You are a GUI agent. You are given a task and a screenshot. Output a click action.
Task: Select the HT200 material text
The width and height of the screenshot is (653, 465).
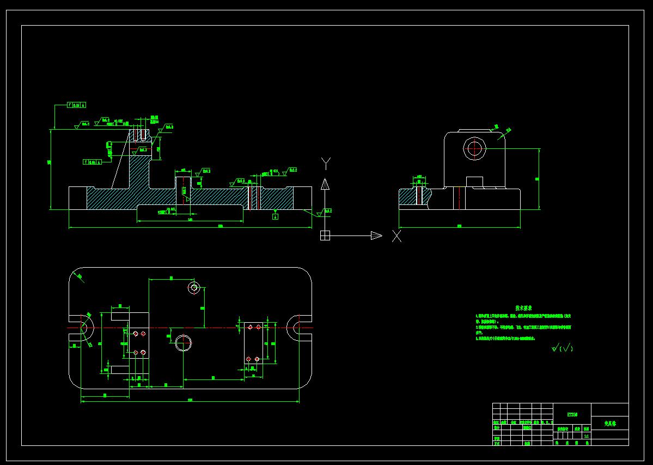[x=572, y=415]
